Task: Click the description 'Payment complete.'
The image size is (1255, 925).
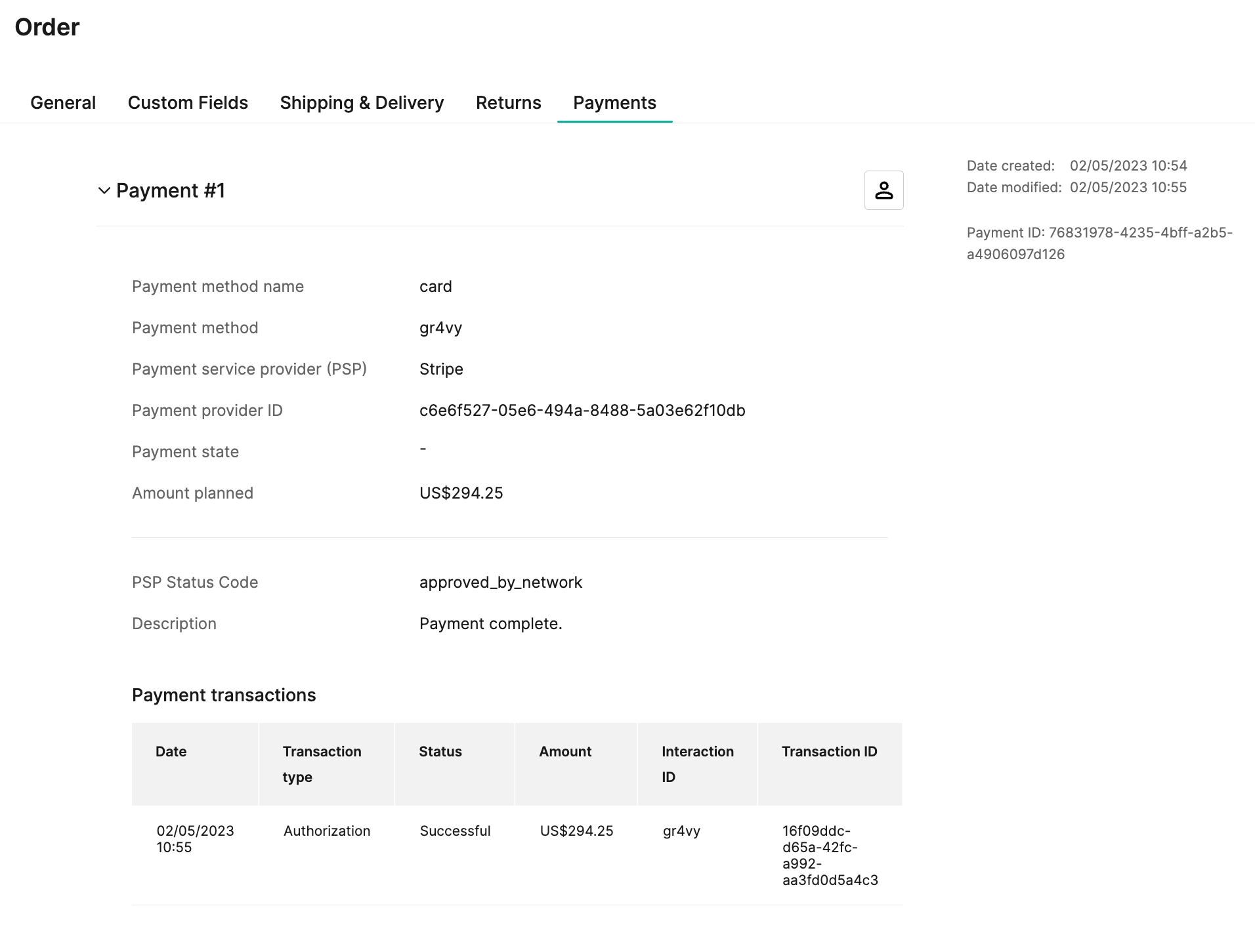Action: (x=491, y=624)
